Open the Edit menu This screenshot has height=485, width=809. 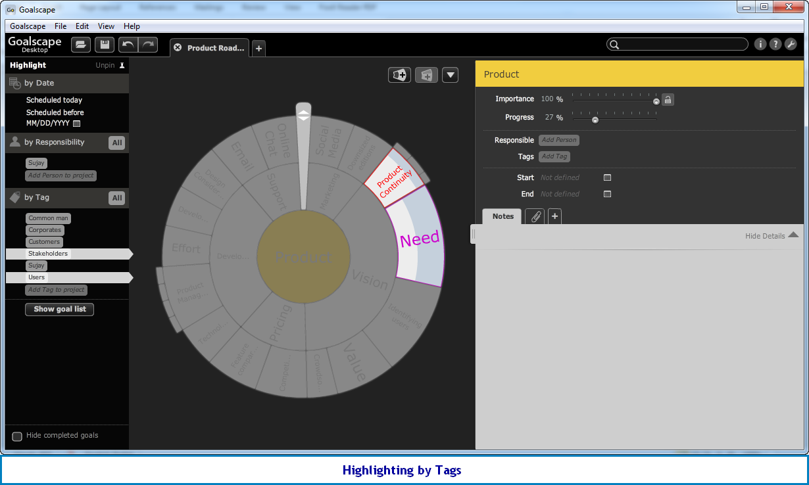82,26
